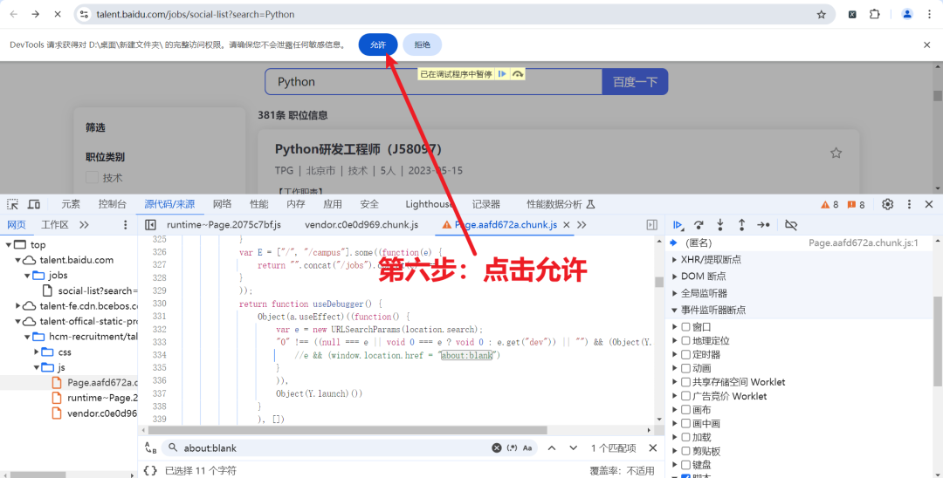The height and width of the screenshot is (478, 943).
Task: Check the 动画 checkbox
Action: pos(685,368)
